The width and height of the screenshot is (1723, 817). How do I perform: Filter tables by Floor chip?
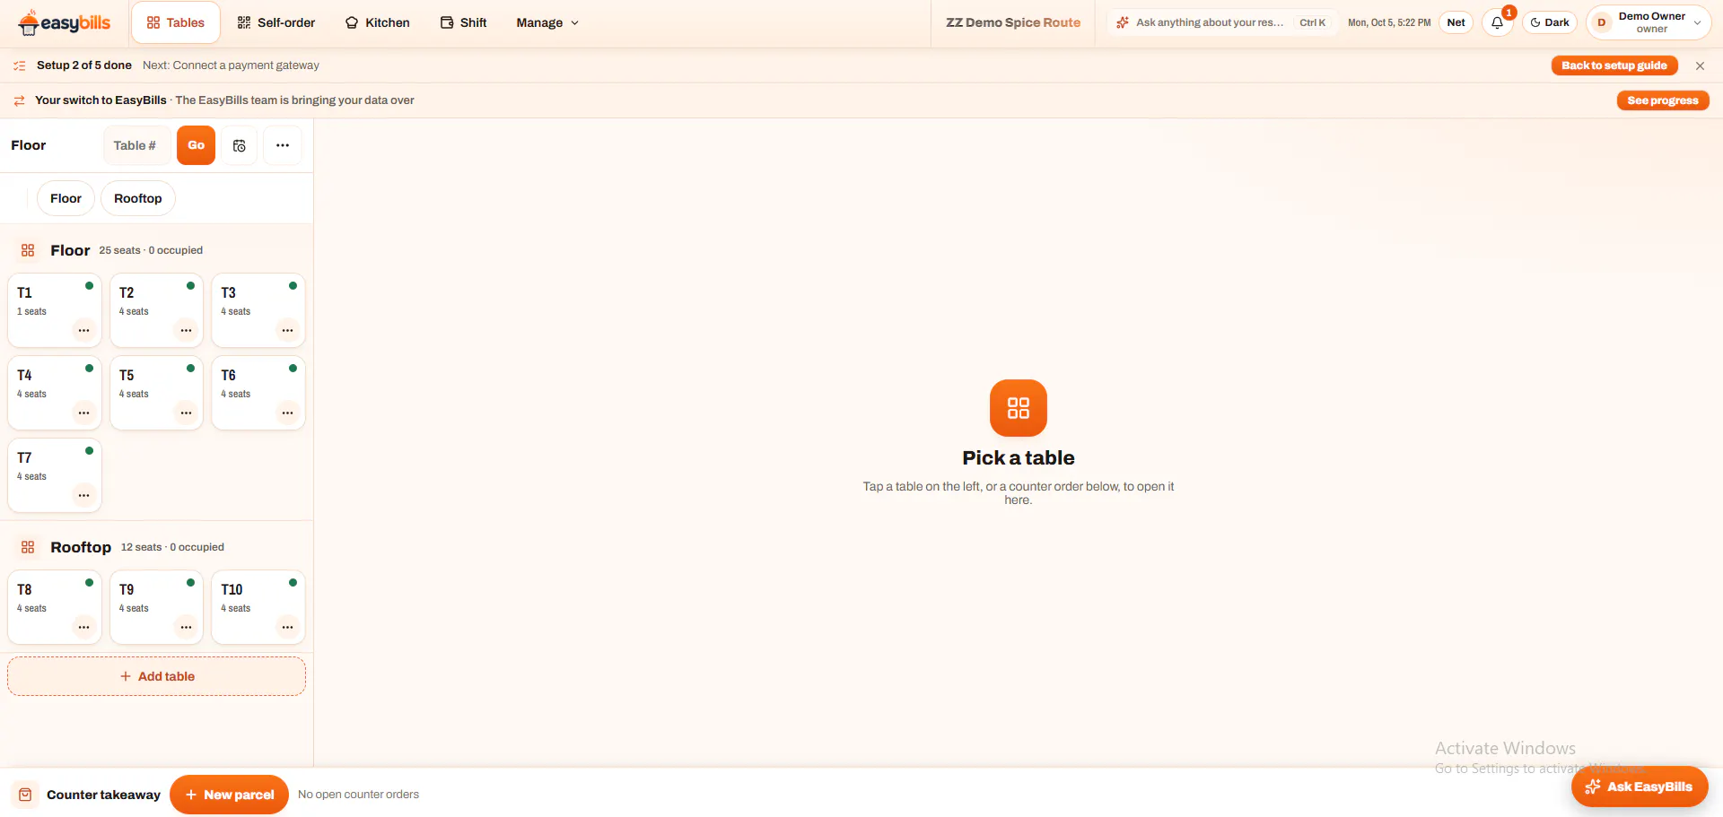point(66,198)
